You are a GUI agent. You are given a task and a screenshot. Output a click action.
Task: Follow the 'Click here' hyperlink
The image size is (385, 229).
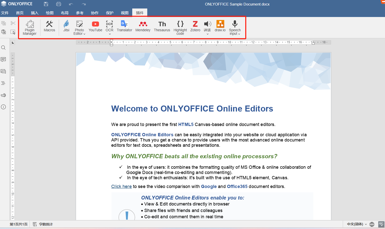click(121, 186)
